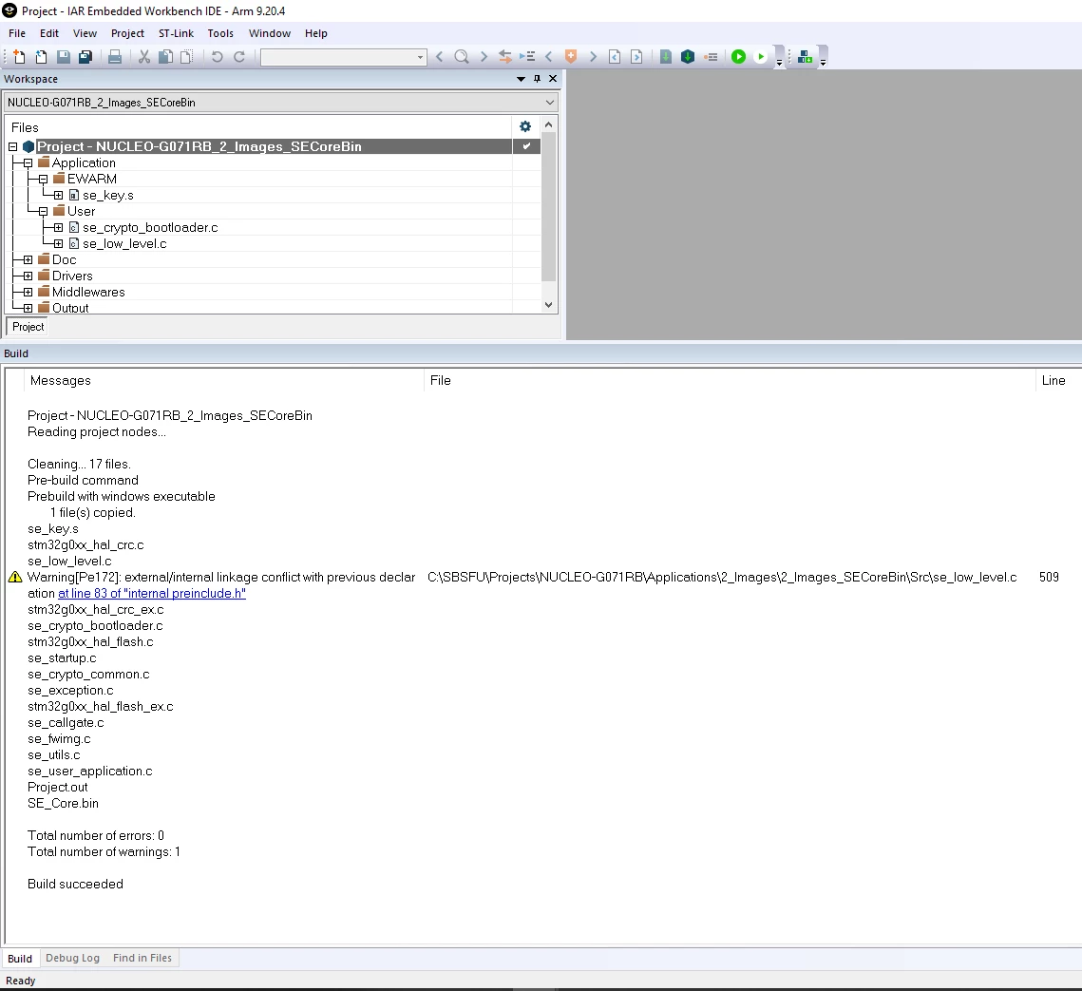Click the Paste toolbar icon

point(187,57)
